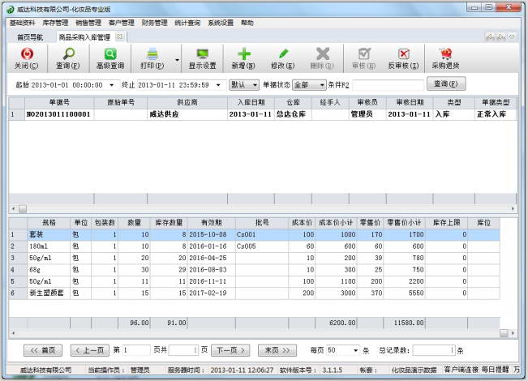This screenshot has width=528, height=381.
Task: Open the 库存管理 menu
Action: coord(55,23)
